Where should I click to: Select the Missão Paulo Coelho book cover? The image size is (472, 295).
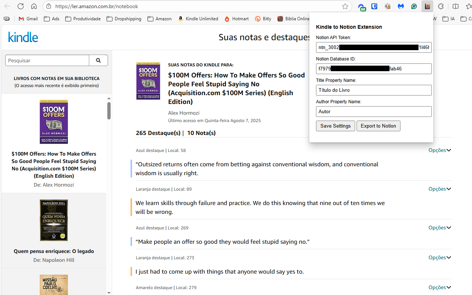(54, 285)
